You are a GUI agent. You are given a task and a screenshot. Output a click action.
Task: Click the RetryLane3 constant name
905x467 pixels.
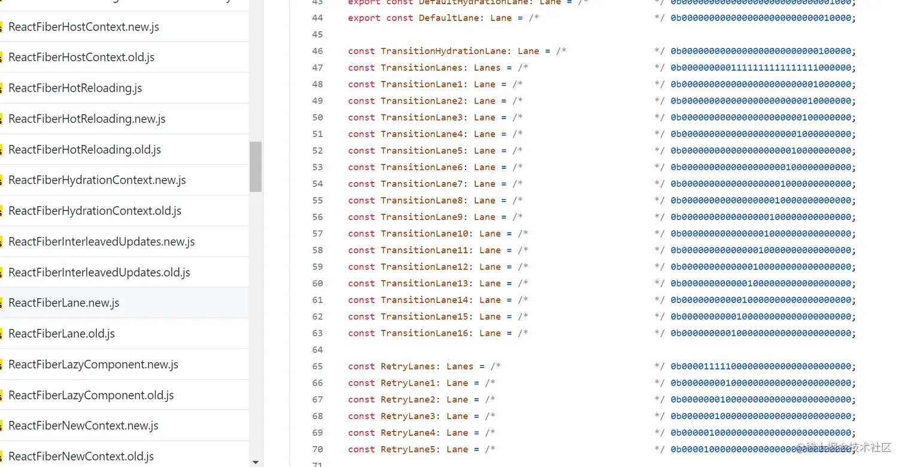tap(408, 416)
